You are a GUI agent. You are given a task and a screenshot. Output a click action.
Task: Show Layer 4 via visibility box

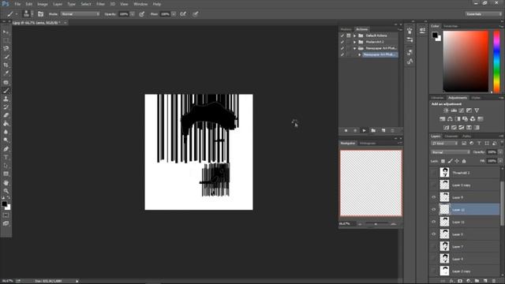coord(433,259)
